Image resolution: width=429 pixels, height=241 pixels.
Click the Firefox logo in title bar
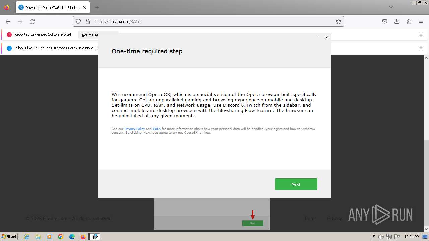tap(7, 7)
